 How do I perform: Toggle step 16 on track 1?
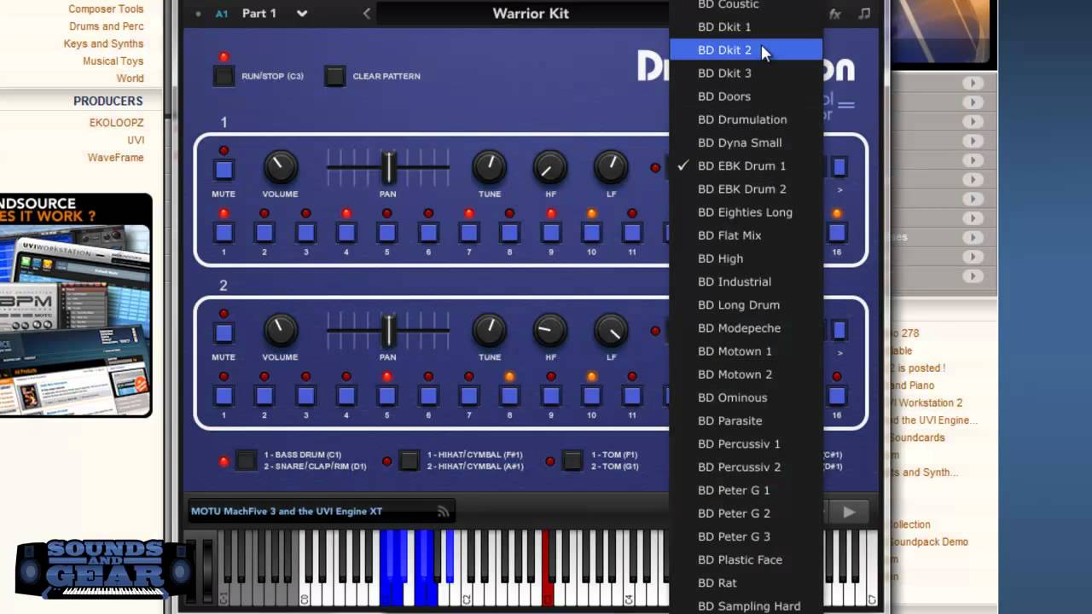837,233
